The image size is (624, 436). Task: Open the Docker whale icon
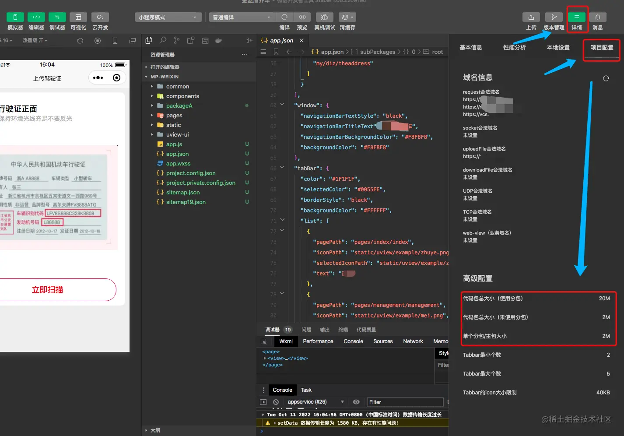pyautogui.click(x=218, y=40)
